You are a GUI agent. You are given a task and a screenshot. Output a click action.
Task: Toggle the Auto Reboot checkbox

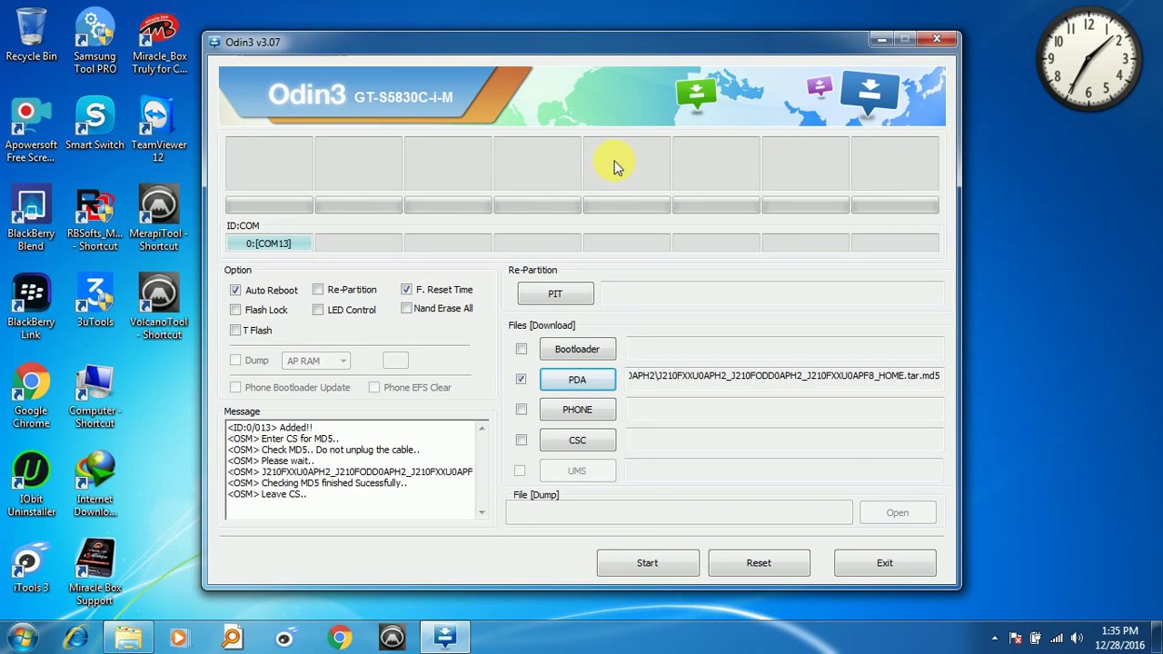pyautogui.click(x=235, y=290)
